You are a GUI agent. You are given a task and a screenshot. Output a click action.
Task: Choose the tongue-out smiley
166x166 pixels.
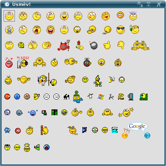[50, 16]
